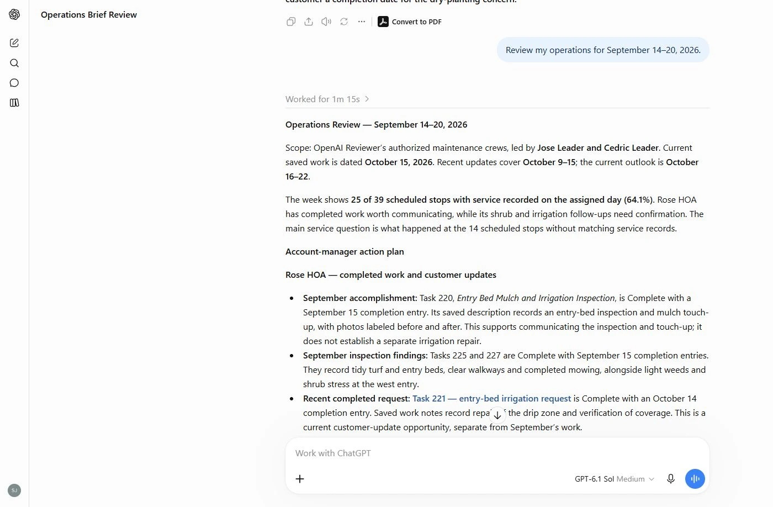Open the SJ user profile avatar

(14, 490)
